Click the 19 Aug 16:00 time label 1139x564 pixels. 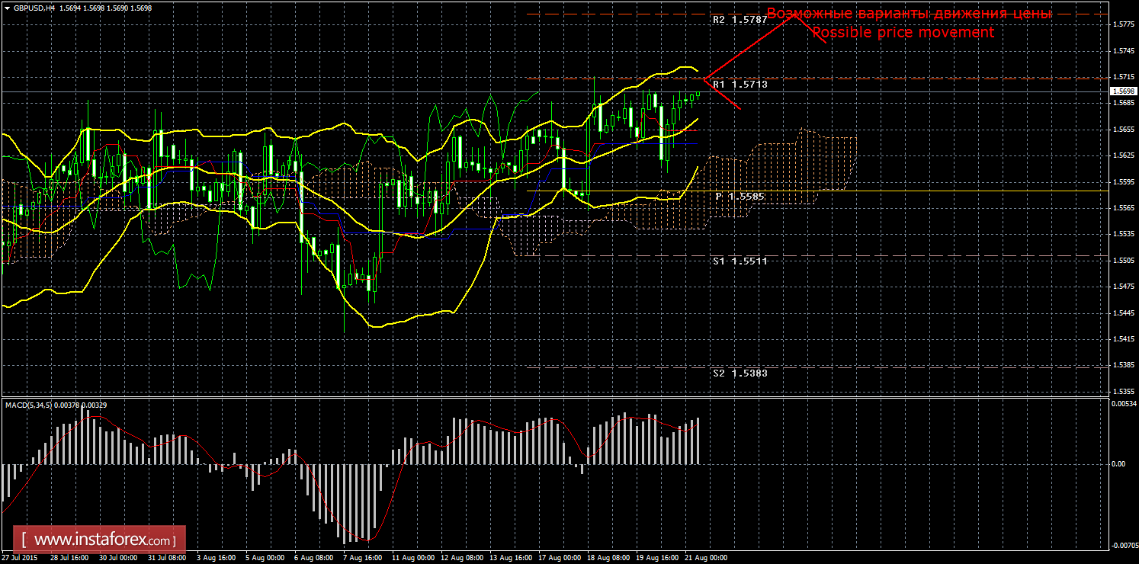[x=659, y=558]
